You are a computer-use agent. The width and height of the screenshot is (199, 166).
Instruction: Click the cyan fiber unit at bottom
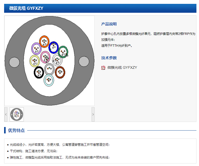pyautogui.click(x=49, y=80)
